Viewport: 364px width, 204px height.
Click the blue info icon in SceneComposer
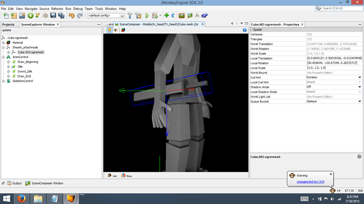(x=245, y=30)
